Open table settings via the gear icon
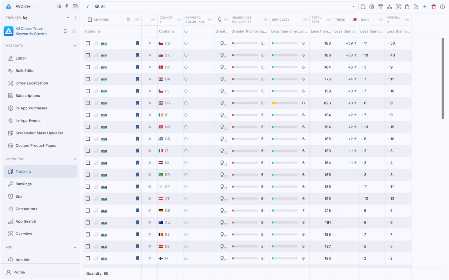The image size is (449, 280). pyautogui.click(x=372, y=6)
